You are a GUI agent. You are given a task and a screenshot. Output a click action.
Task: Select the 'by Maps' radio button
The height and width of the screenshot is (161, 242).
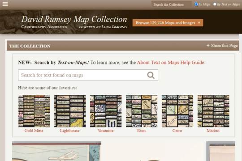pyautogui.click(x=196, y=4)
